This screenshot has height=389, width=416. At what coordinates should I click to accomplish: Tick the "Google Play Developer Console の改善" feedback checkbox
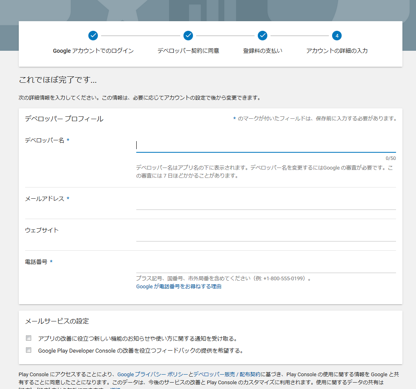point(29,350)
